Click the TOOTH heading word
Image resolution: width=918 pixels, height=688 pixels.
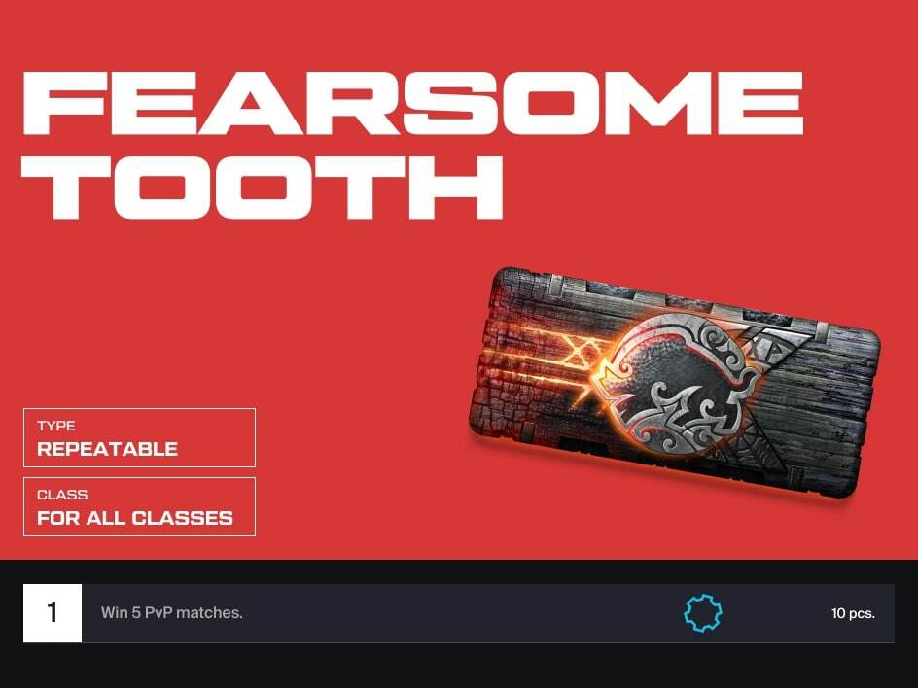coord(263,188)
